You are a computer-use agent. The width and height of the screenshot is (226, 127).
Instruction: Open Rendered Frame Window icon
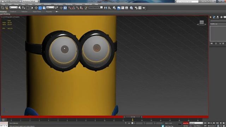click(x=140, y=8)
